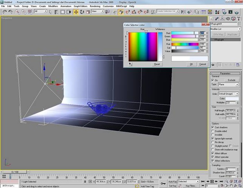
Task: Click the Hue gradient slider bar
Action: (x=185, y=44)
